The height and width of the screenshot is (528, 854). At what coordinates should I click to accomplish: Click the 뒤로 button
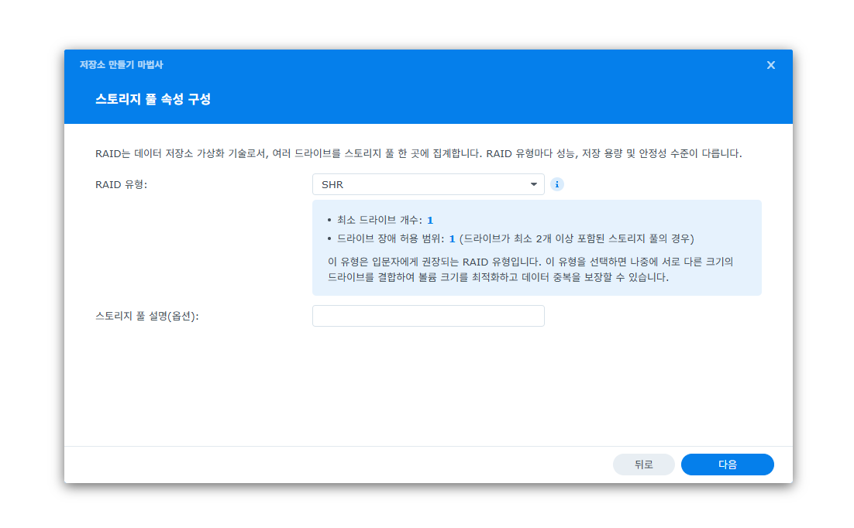[x=644, y=465]
